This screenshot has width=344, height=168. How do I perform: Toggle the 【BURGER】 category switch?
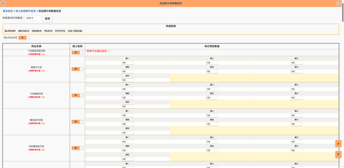point(24,38)
